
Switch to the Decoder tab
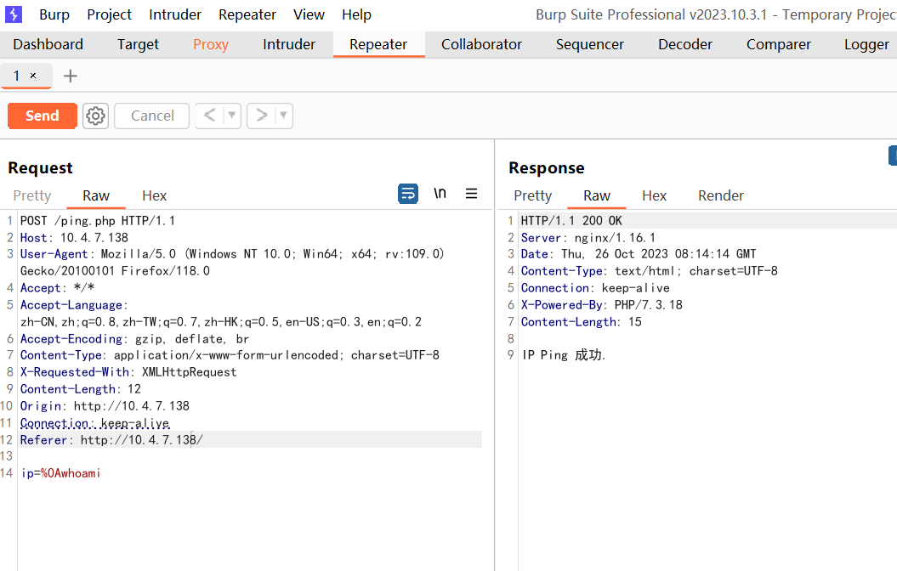click(684, 44)
